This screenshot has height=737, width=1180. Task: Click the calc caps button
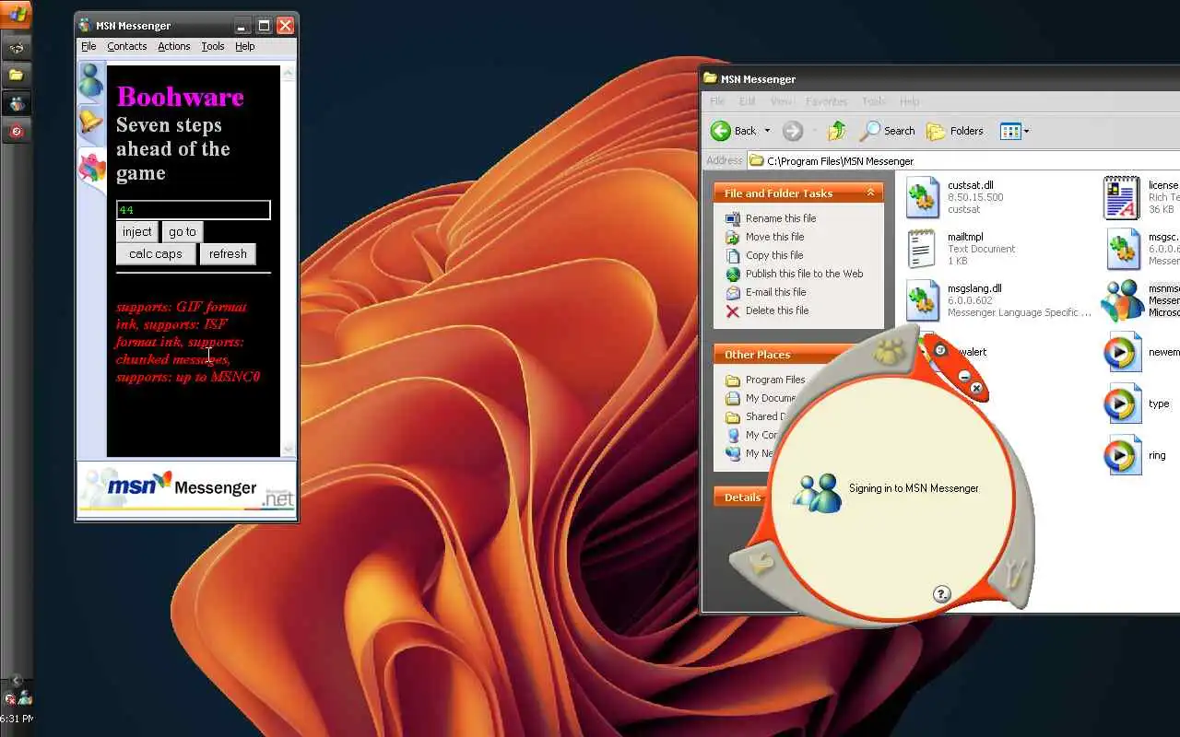pyautogui.click(x=156, y=253)
